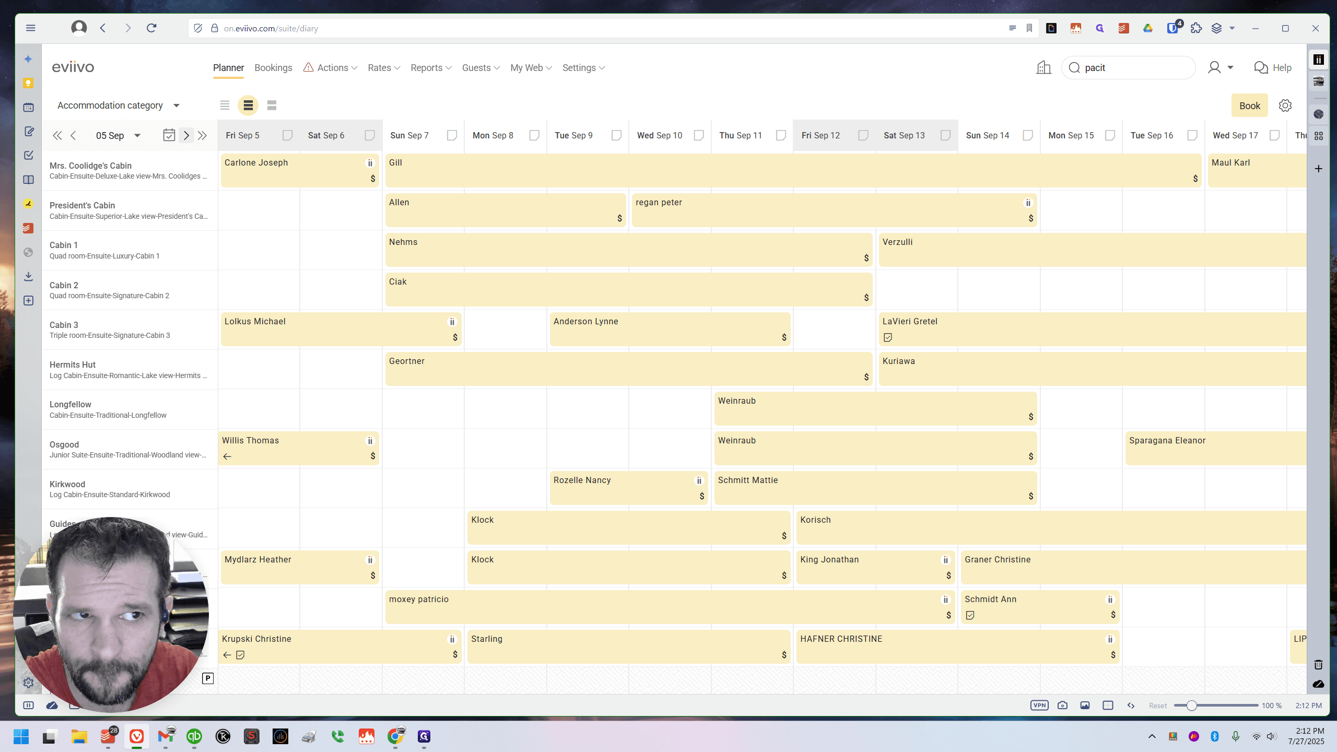Screen dimensions: 1337x752
Task: Open the property building icon
Action: tap(1043, 67)
